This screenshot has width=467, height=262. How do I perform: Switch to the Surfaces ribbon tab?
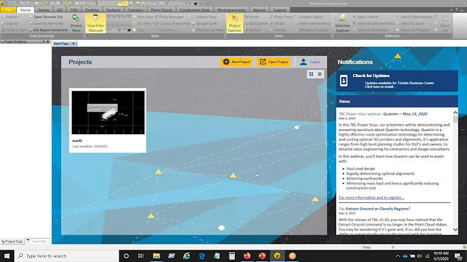pos(113,10)
